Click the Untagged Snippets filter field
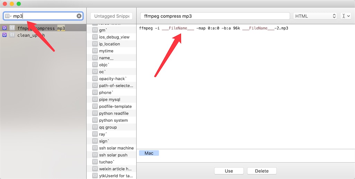This screenshot has width=355, height=179. pos(111,16)
